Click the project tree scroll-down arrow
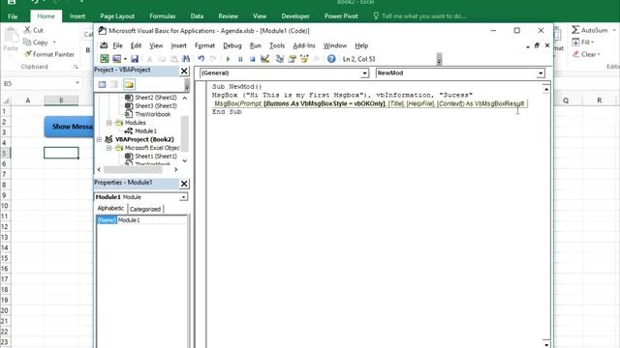This screenshot has width=620, height=348. click(185, 160)
